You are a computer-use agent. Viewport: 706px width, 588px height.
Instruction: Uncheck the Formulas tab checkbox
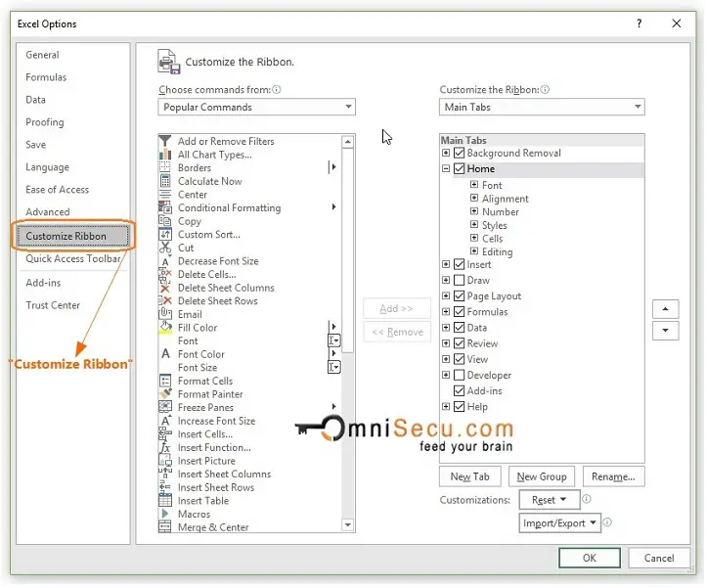pos(459,312)
